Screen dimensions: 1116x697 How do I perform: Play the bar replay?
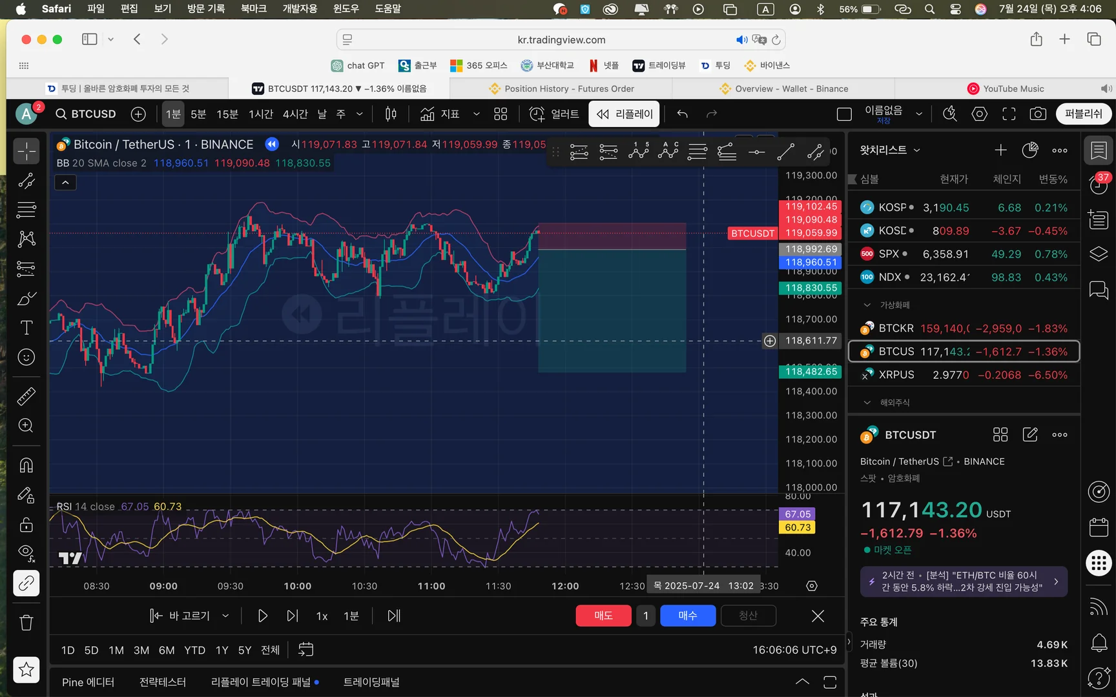pyautogui.click(x=262, y=616)
